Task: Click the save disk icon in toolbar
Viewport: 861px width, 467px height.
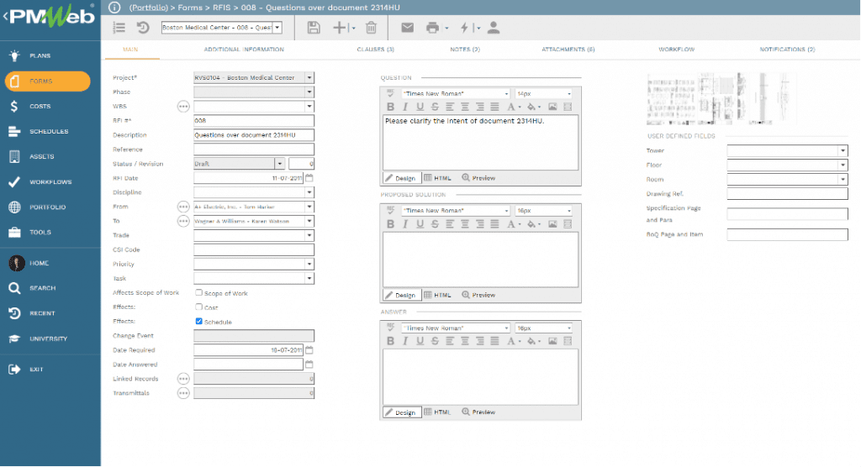Action: pyautogui.click(x=314, y=28)
